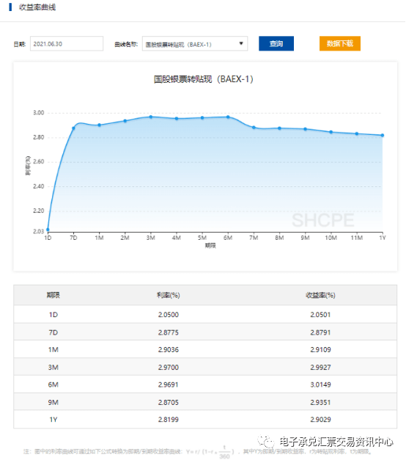Click yield value 3.0149
Viewport: 406px width, 460px height.
coord(321,384)
